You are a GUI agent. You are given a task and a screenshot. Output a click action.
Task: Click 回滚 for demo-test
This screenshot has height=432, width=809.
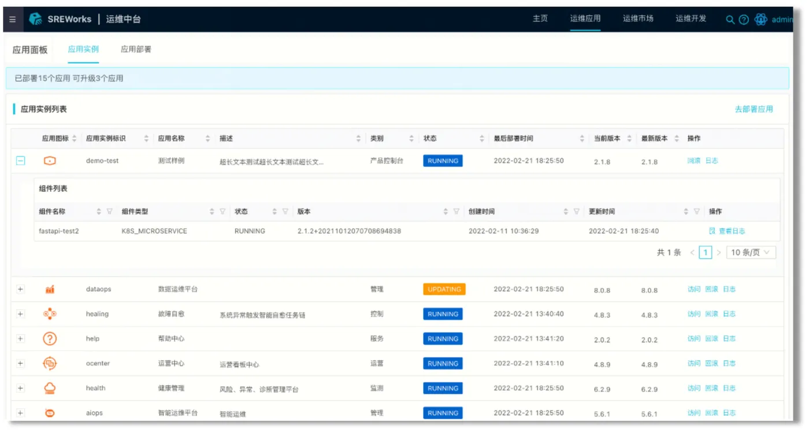coord(694,161)
